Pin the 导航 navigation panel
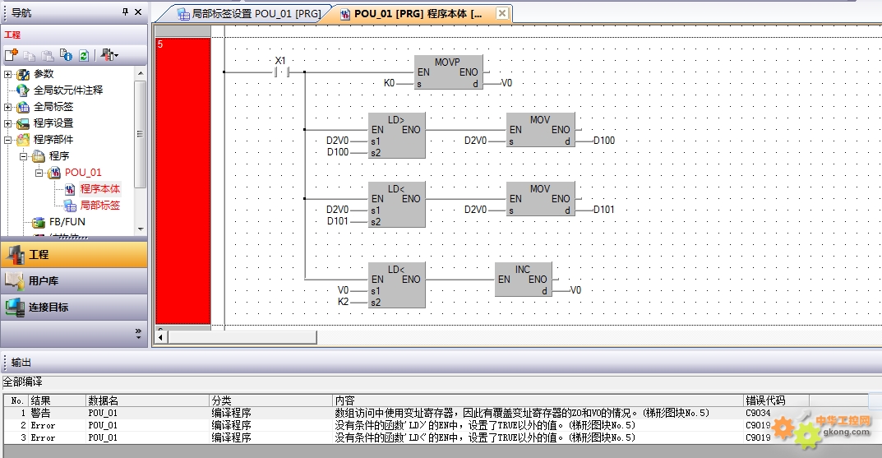 [125, 12]
